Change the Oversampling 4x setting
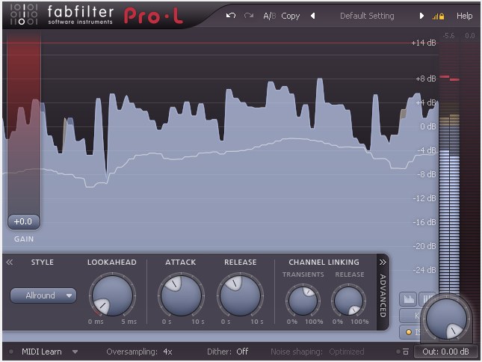The height and width of the screenshot is (362, 482). 139,352
